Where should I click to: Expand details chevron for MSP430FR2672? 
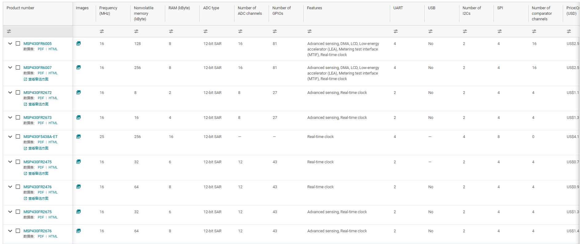10,92
